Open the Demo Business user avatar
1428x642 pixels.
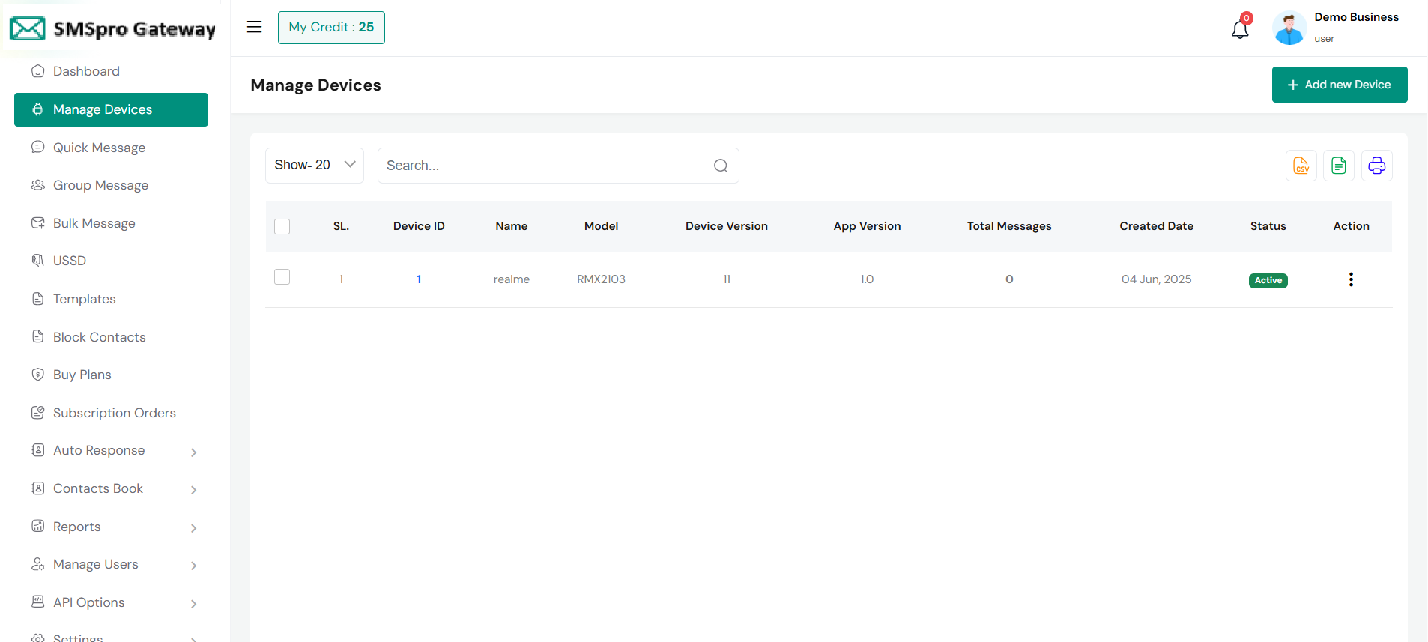pyautogui.click(x=1289, y=28)
